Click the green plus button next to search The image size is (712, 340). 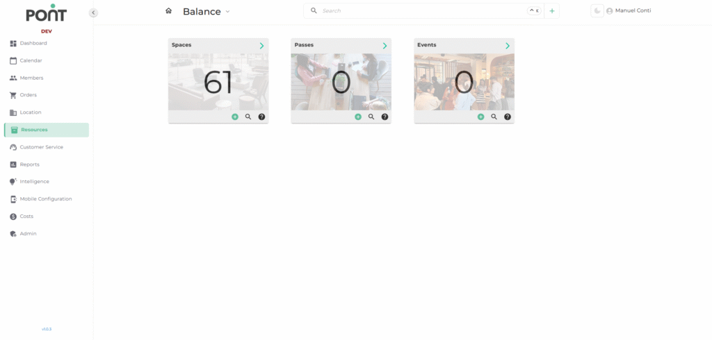tap(552, 11)
